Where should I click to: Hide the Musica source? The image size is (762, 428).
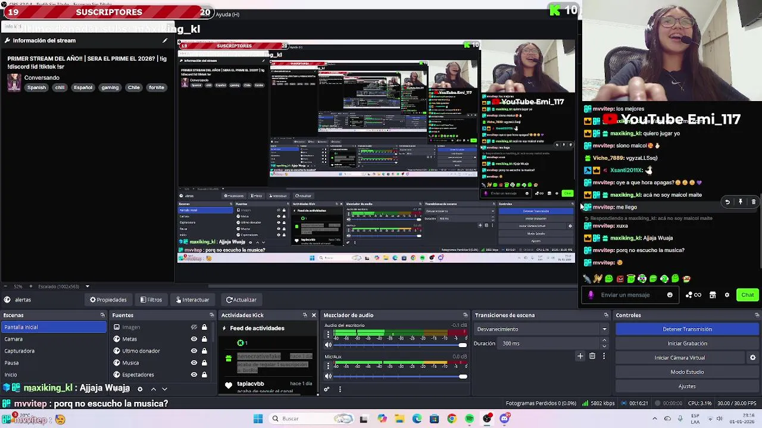(x=193, y=363)
